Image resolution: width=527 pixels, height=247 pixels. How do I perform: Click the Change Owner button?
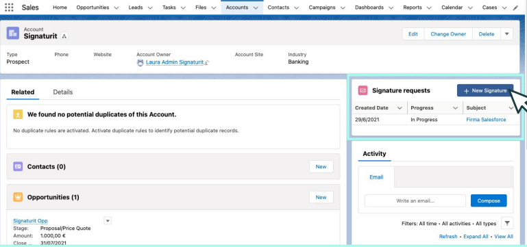[x=448, y=34]
